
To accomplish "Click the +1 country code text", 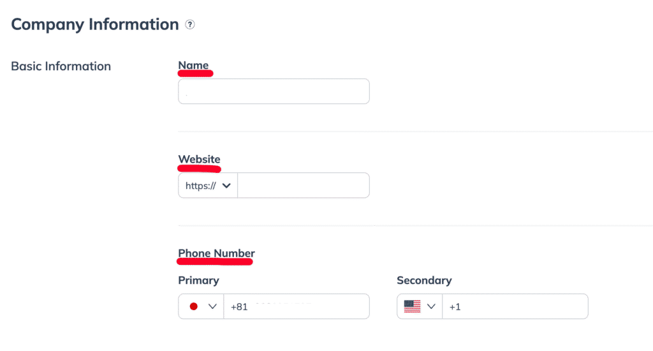I will point(455,307).
